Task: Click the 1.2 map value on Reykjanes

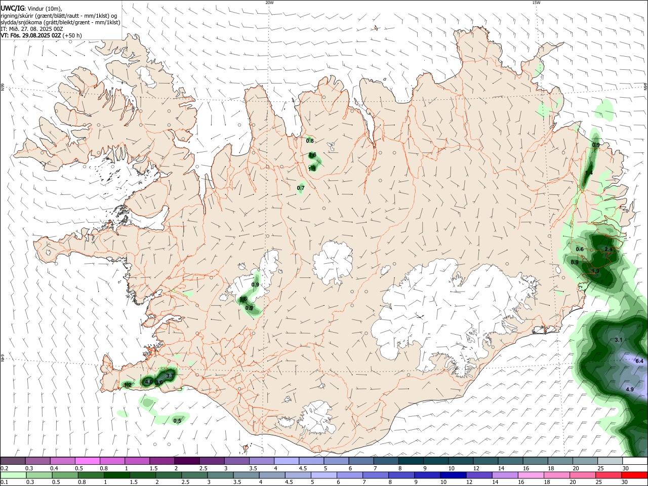Action: click(x=128, y=385)
